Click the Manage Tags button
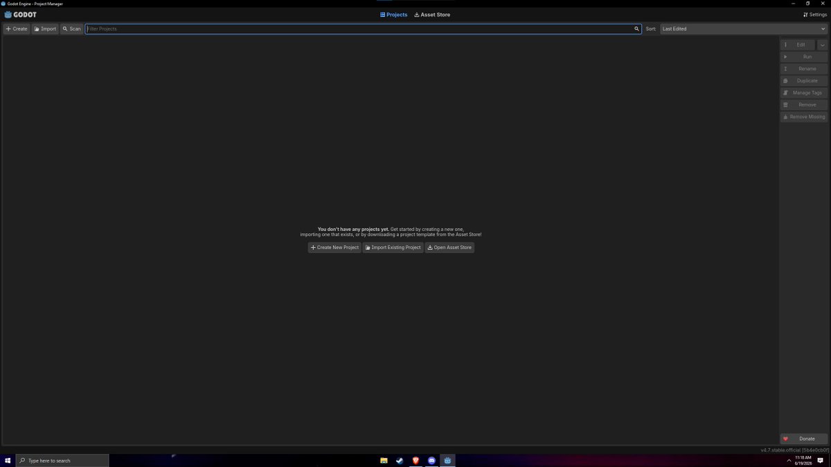This screenshot has height=467, width=831. click(804, 93)
